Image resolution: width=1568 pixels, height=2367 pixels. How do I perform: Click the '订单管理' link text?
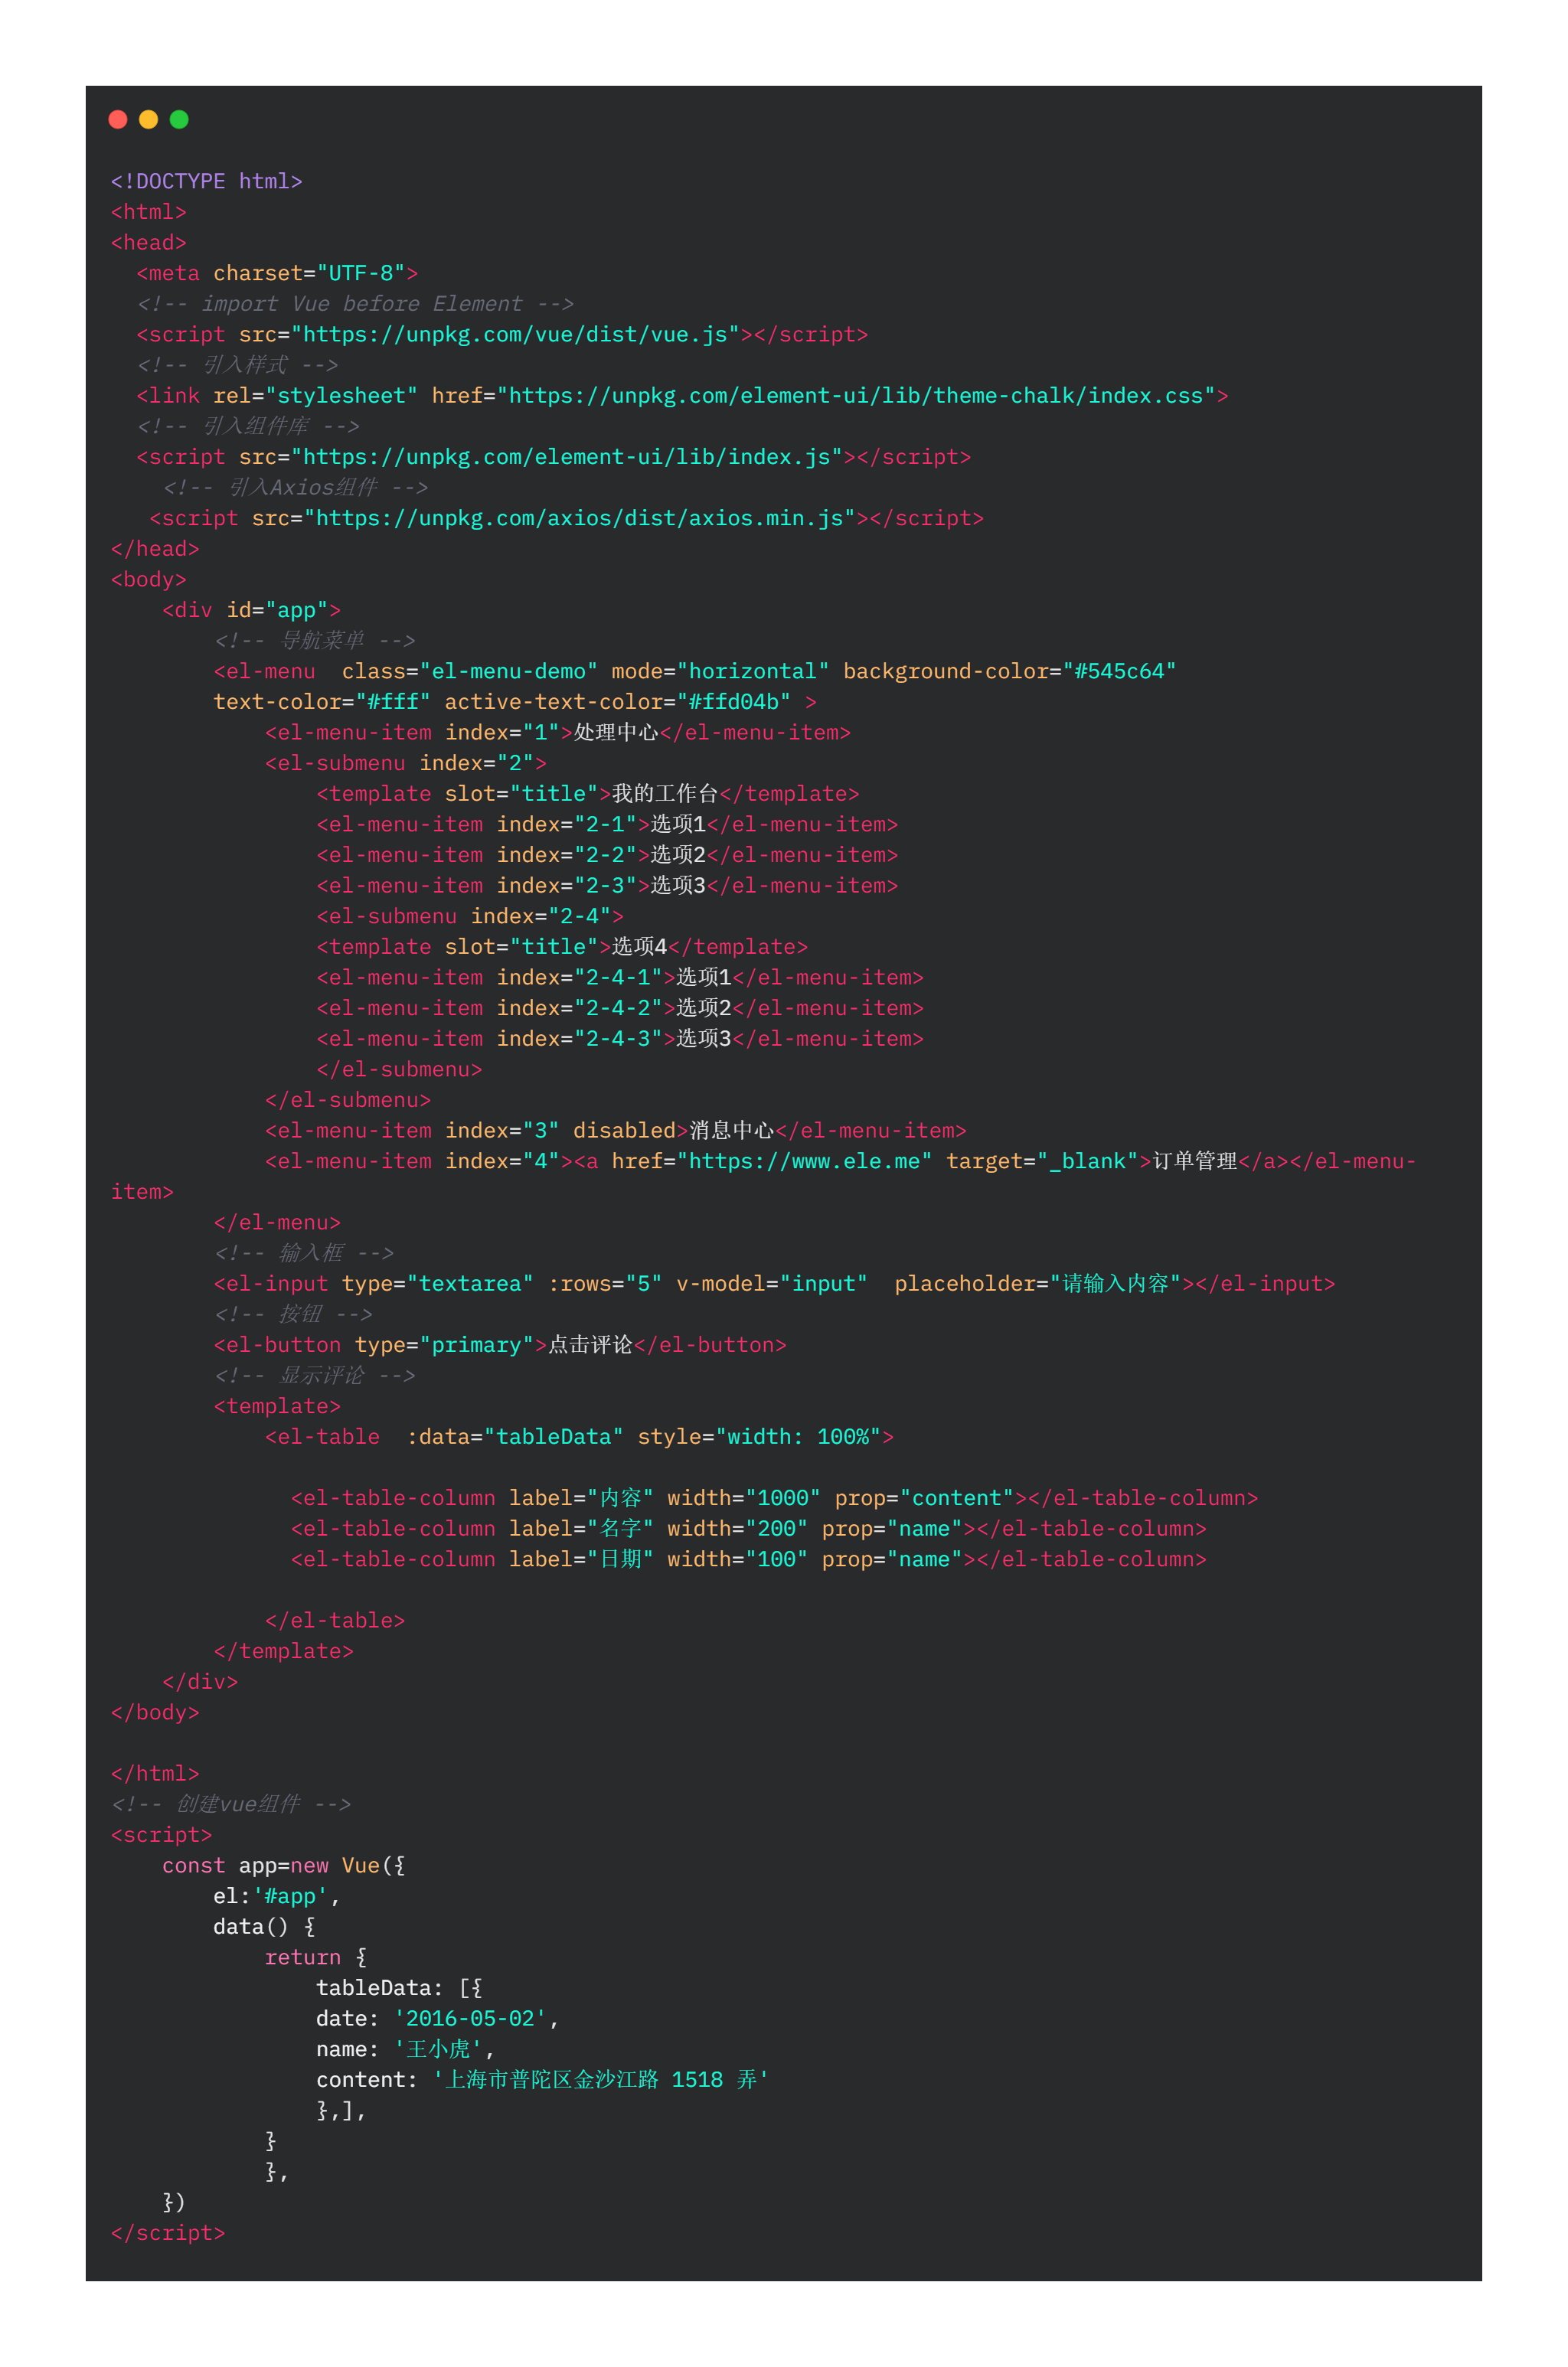point(1195,1161)
